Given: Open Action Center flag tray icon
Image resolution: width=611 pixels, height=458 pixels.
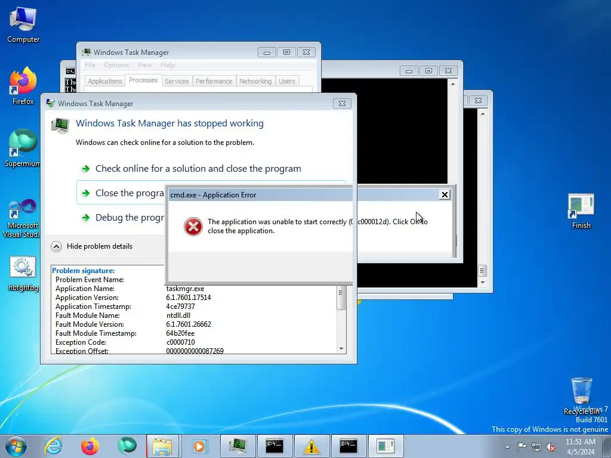Looking at the screenshot, I should tap(521, 446).
